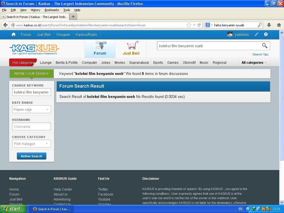Open KaskusRadio in the top bar
This screenshot has height=213, width=284.
point(87,34)
